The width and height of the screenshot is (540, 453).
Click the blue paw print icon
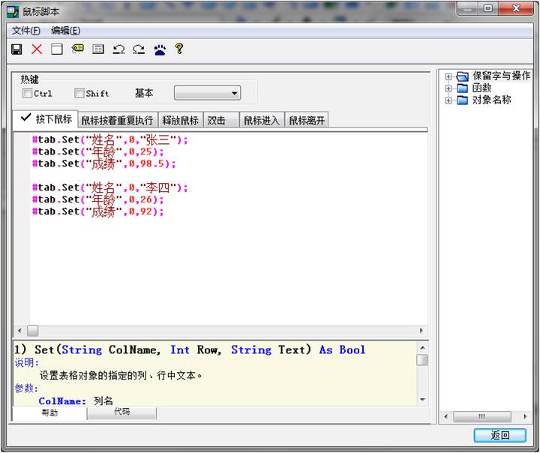coord(160,49)
